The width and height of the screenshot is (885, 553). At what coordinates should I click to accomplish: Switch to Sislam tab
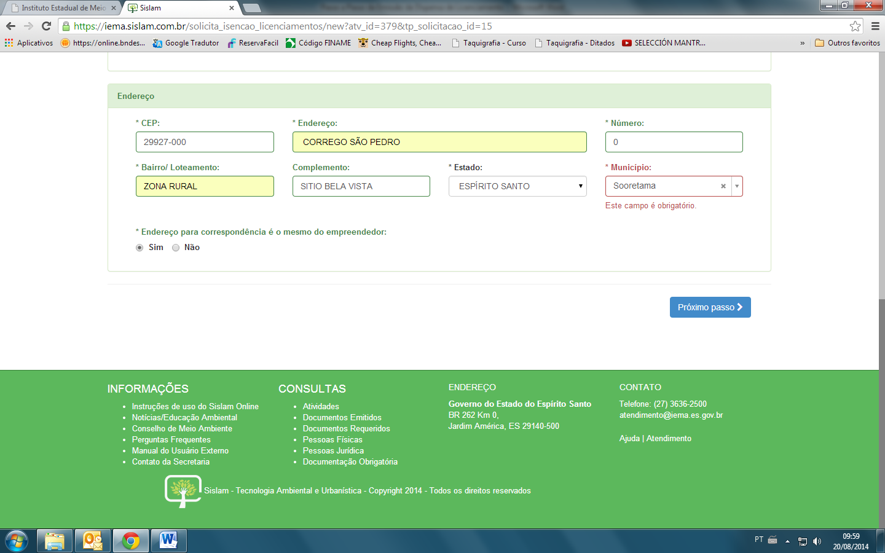[178, 8]
